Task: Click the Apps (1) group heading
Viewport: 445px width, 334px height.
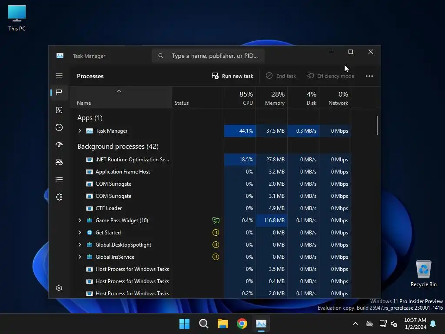Action: (90, 118)
